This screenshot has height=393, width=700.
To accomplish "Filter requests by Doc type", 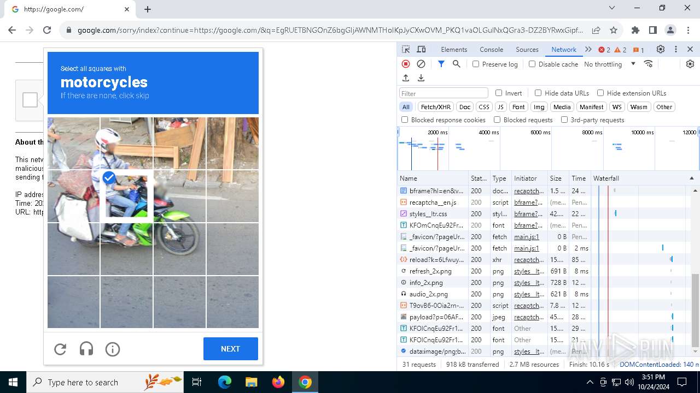I will [x=465, y=107].
